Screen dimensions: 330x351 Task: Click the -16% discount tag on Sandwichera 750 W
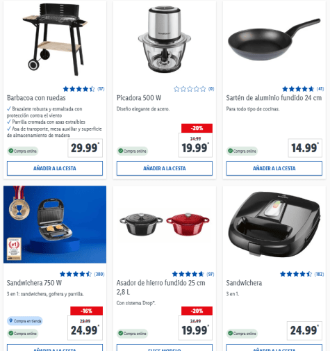click(86, 311)
